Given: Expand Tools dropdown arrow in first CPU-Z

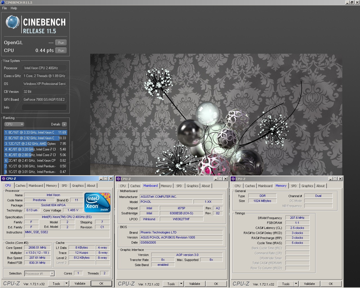Looking at the screenshot, I should pyautogui.click(x=67, y=283).
